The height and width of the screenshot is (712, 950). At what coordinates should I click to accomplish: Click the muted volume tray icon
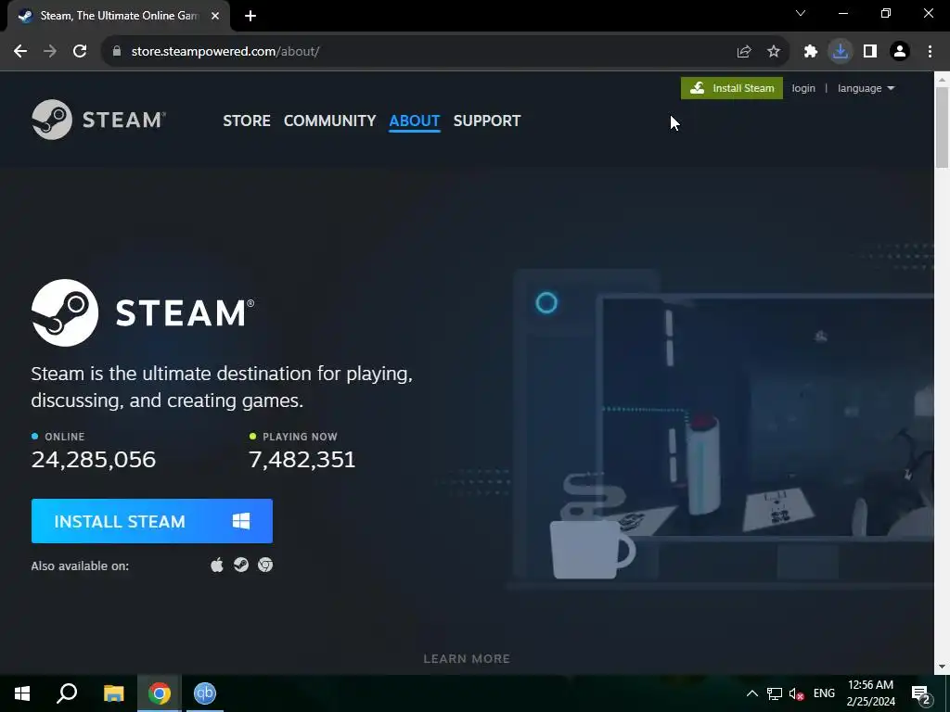coord(797,693)
